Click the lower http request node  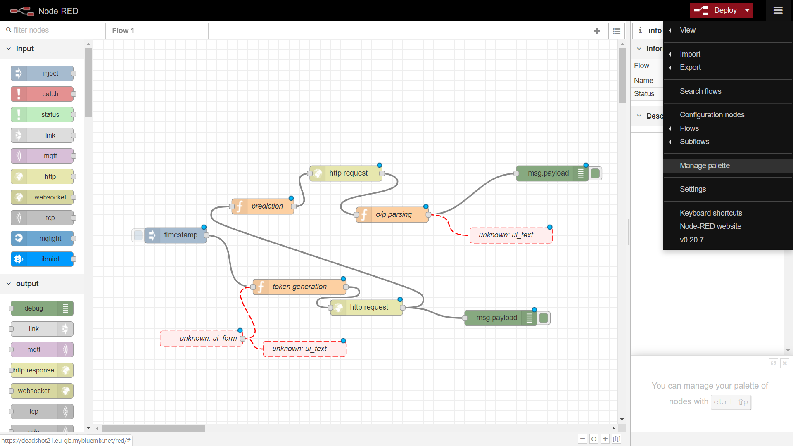click(x=367, y=307)
